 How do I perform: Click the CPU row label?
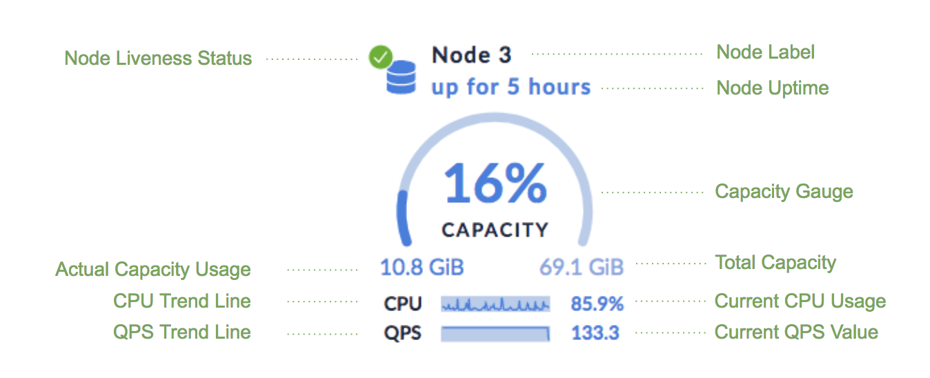(402, 304)
